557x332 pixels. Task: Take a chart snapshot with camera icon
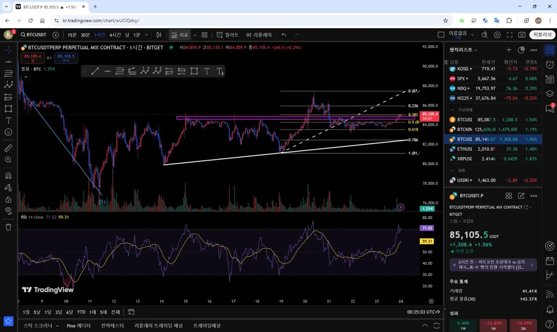(x=522, y=35)
